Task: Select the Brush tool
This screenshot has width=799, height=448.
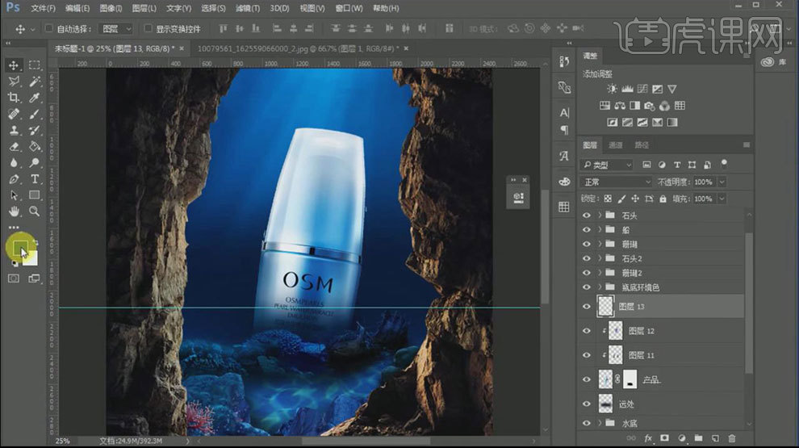Action: point(34,114)
